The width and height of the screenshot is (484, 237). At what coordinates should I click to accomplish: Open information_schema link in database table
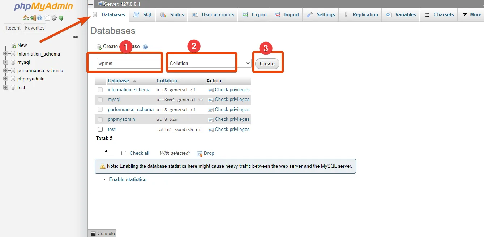(x=129, y=90)
